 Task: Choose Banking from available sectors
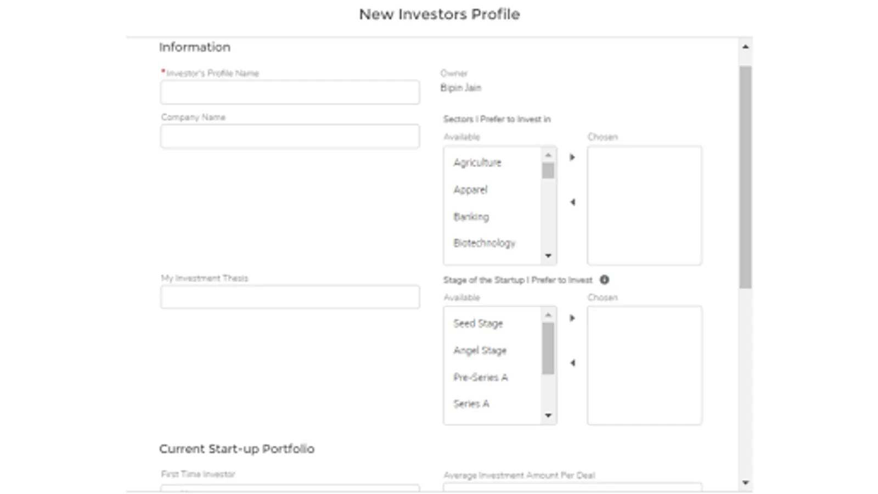click(471, 217)
